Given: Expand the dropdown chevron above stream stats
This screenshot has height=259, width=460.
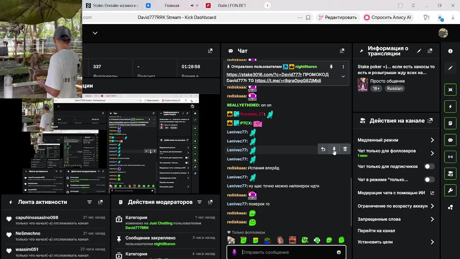Looking at the screenshot, I should click(x=95, y=33).
